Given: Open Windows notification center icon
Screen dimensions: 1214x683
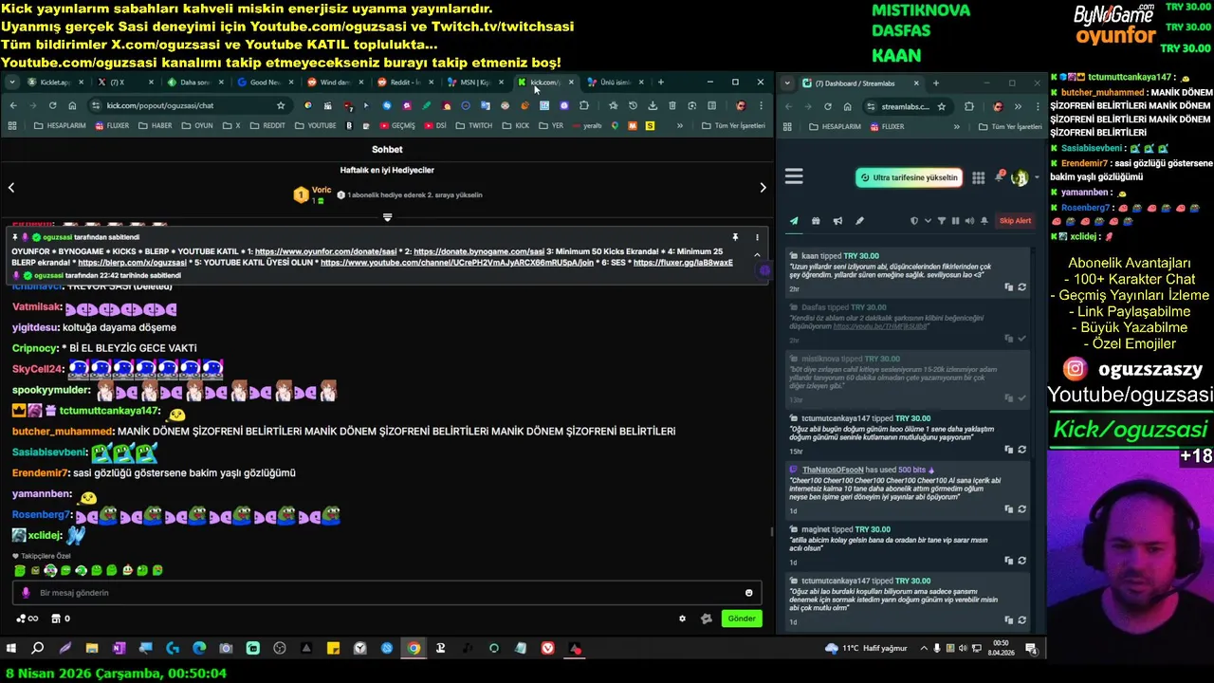Looking at the screenshot, I should coord(1031,649).
